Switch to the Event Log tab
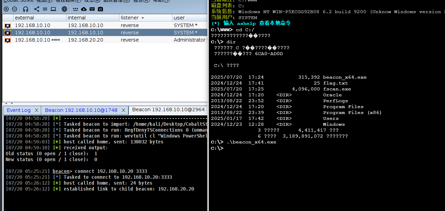The height and width of the screenshot is (211, 445). click(19, 110)
